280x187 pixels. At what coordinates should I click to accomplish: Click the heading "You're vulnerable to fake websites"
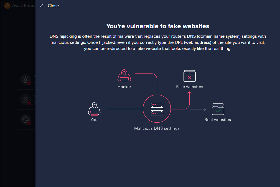(x=158, y=26)
